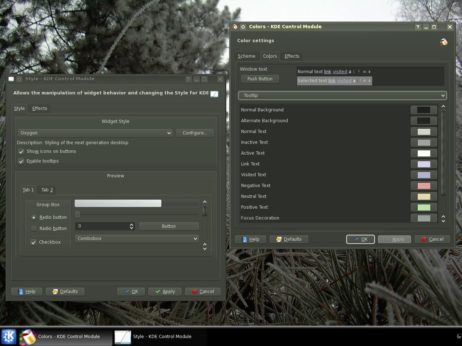Open the Effects tab in Colors window
This screenshot has width=462, height=346.
(x=292, y=56)
